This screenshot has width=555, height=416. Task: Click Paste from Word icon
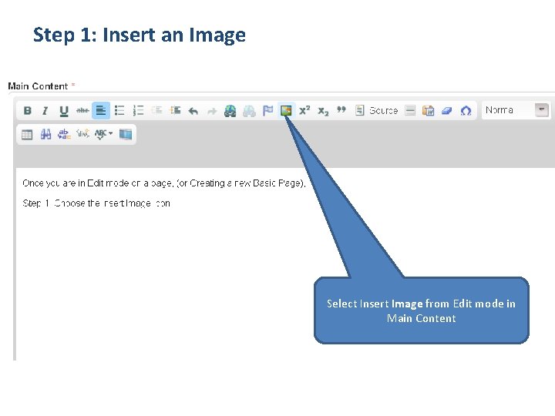429,111
